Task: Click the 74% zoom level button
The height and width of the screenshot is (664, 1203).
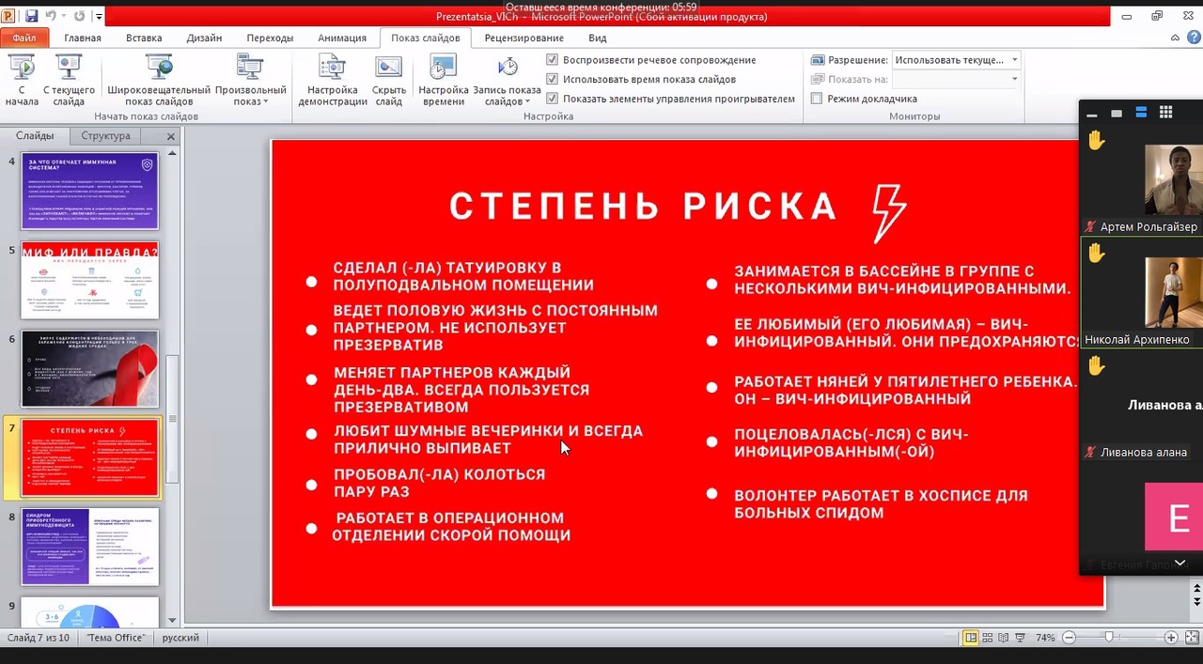Action: coord(1045,638)
